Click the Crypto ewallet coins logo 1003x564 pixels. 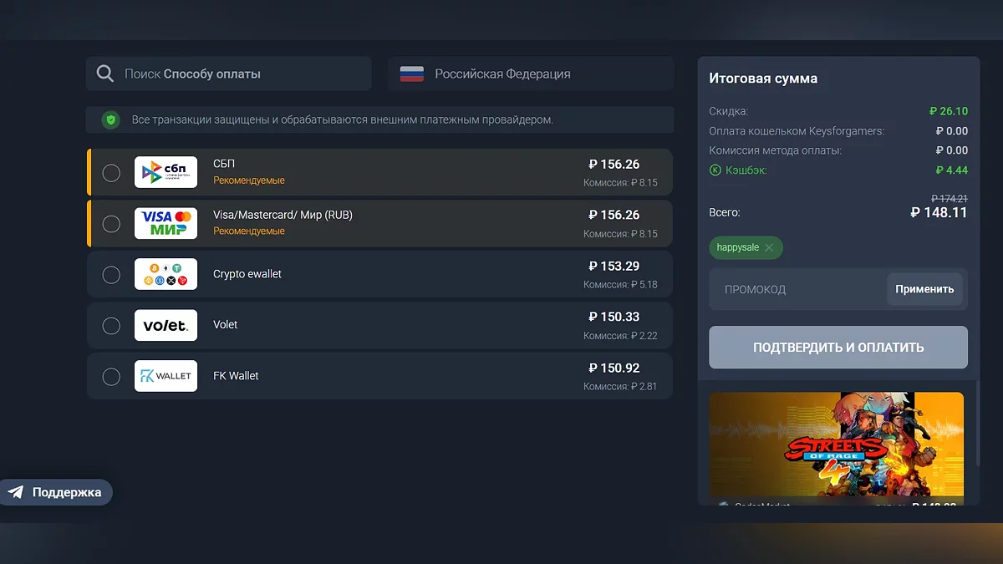(165, 274)
